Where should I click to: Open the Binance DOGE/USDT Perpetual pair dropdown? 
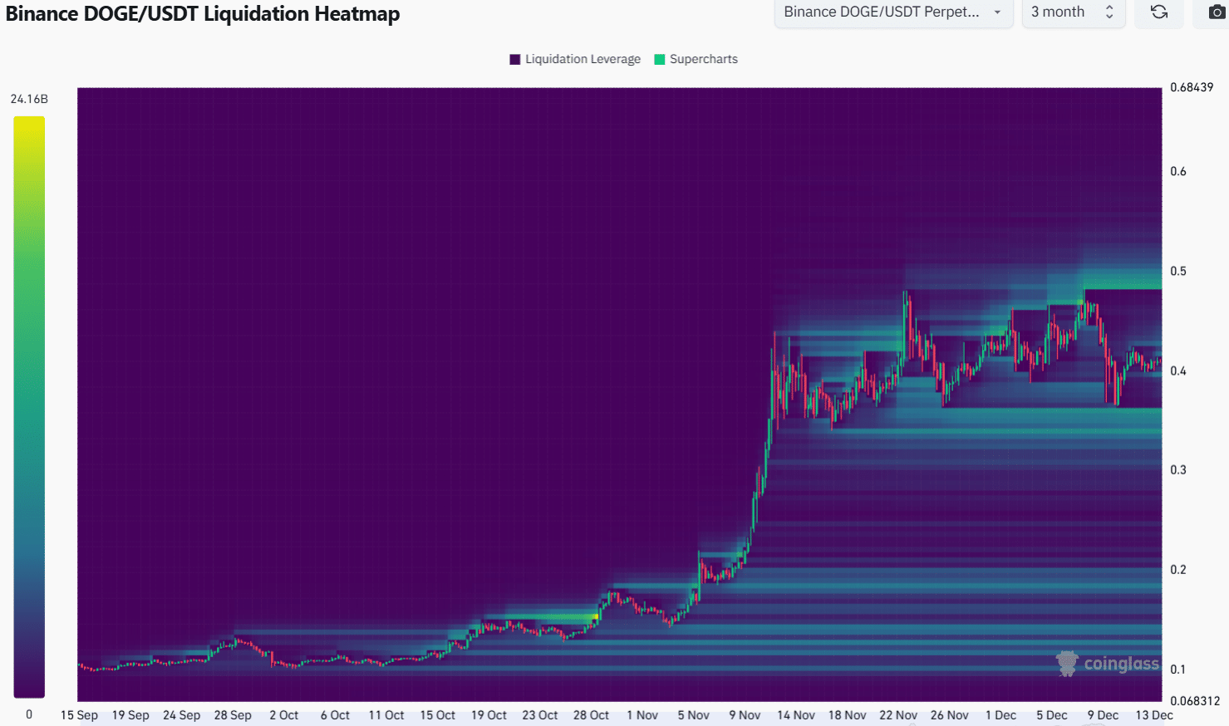click(x=893, y=12)
